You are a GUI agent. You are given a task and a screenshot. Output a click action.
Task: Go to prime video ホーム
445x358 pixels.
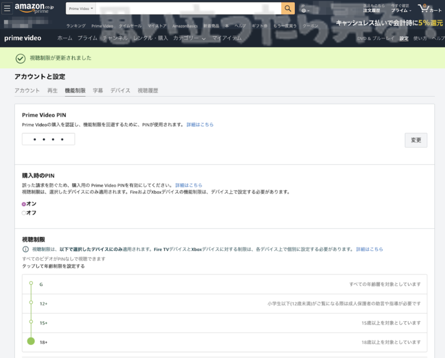pos(65,38)
